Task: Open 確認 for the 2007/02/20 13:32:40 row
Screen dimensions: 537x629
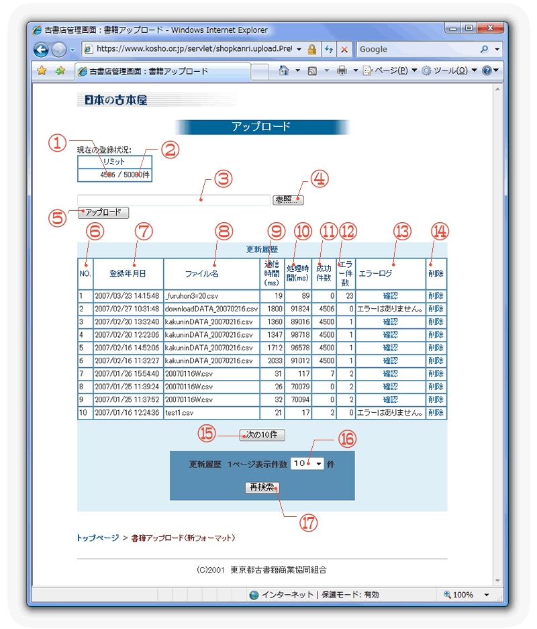Action: [390, 322]
